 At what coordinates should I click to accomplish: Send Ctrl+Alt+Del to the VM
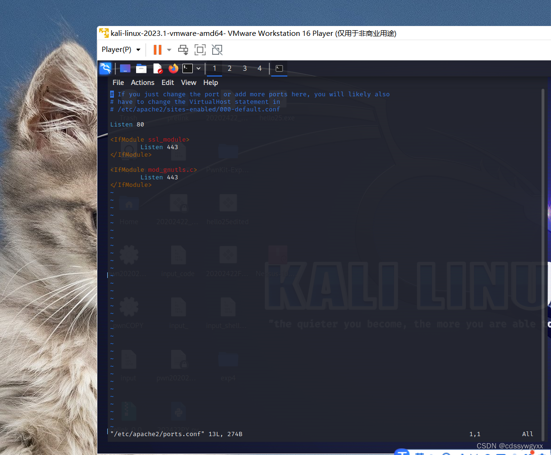click(x=183, y=50)
